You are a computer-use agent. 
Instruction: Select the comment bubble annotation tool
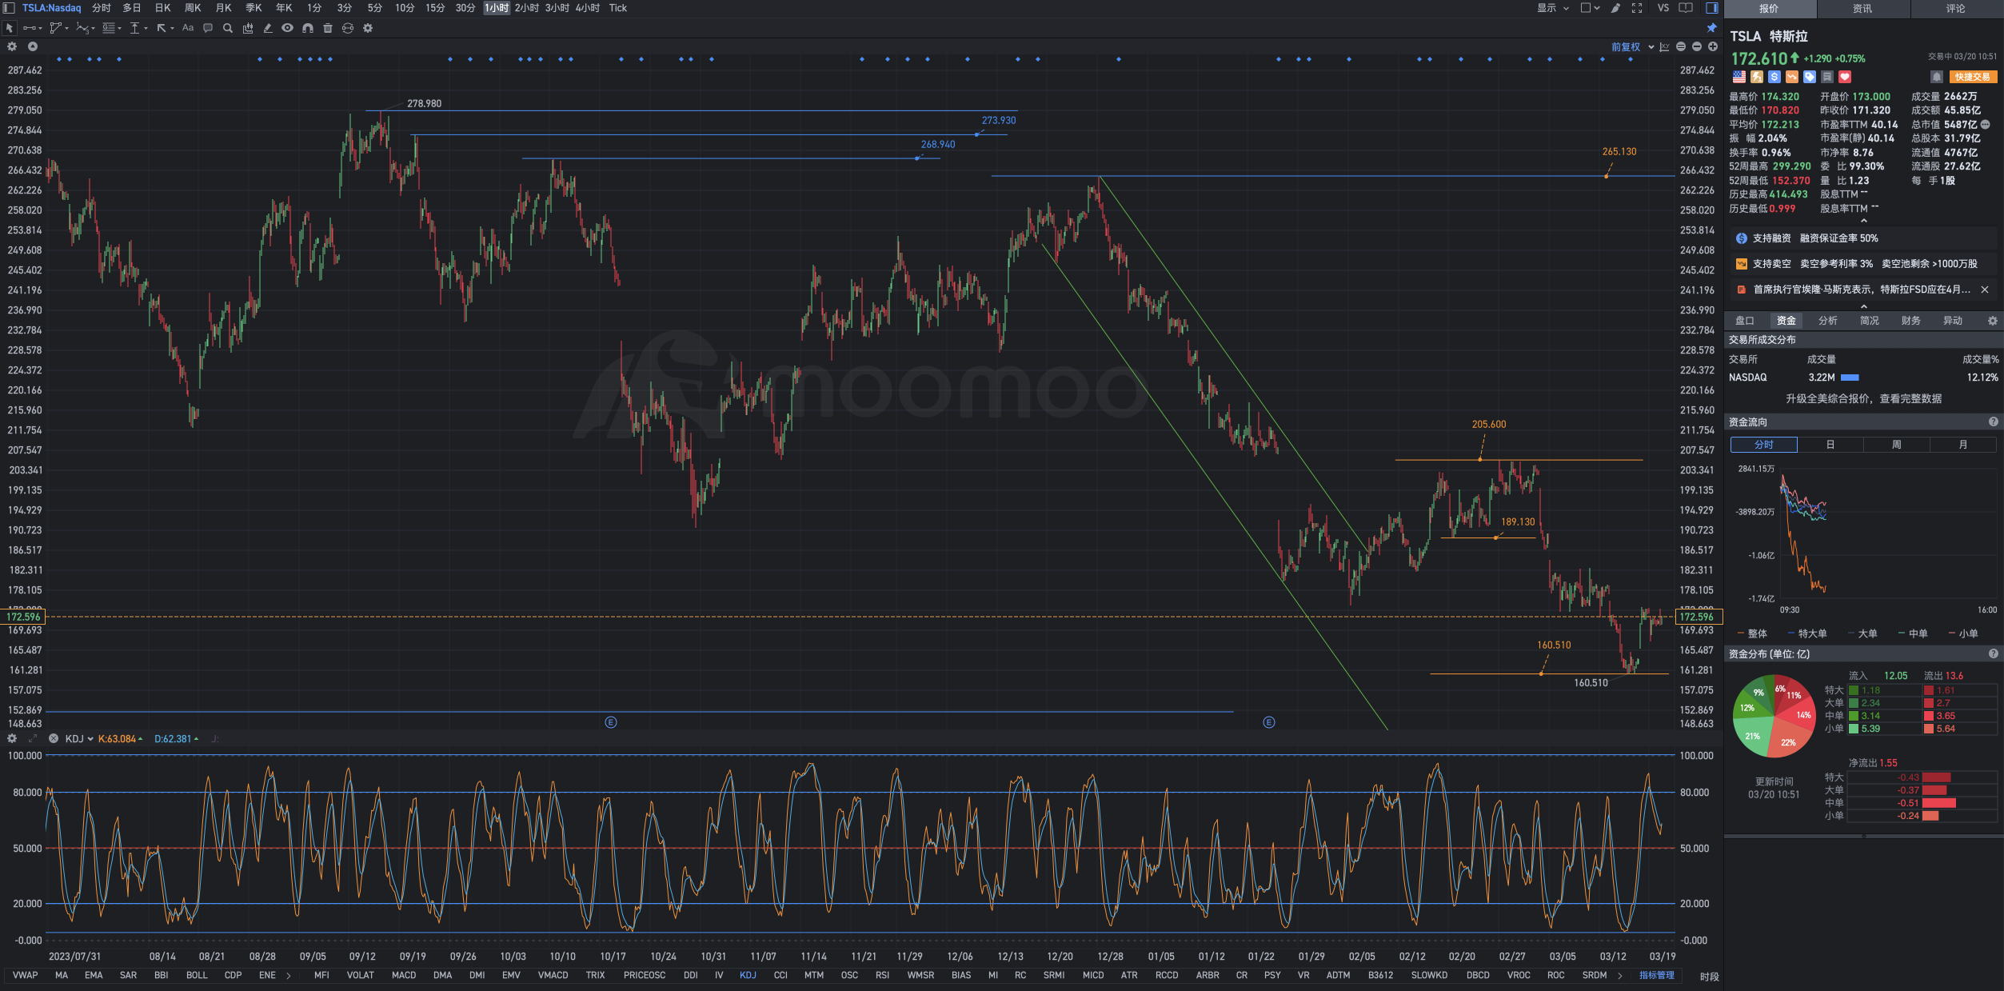[208, 28]
